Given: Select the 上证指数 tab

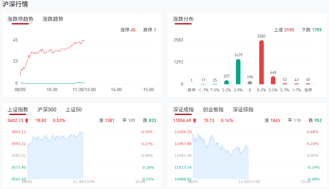Looking at the screenshot, I should point(18,110).
